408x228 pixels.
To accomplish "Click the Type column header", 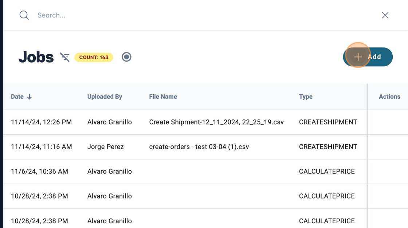I will [306, 97].
